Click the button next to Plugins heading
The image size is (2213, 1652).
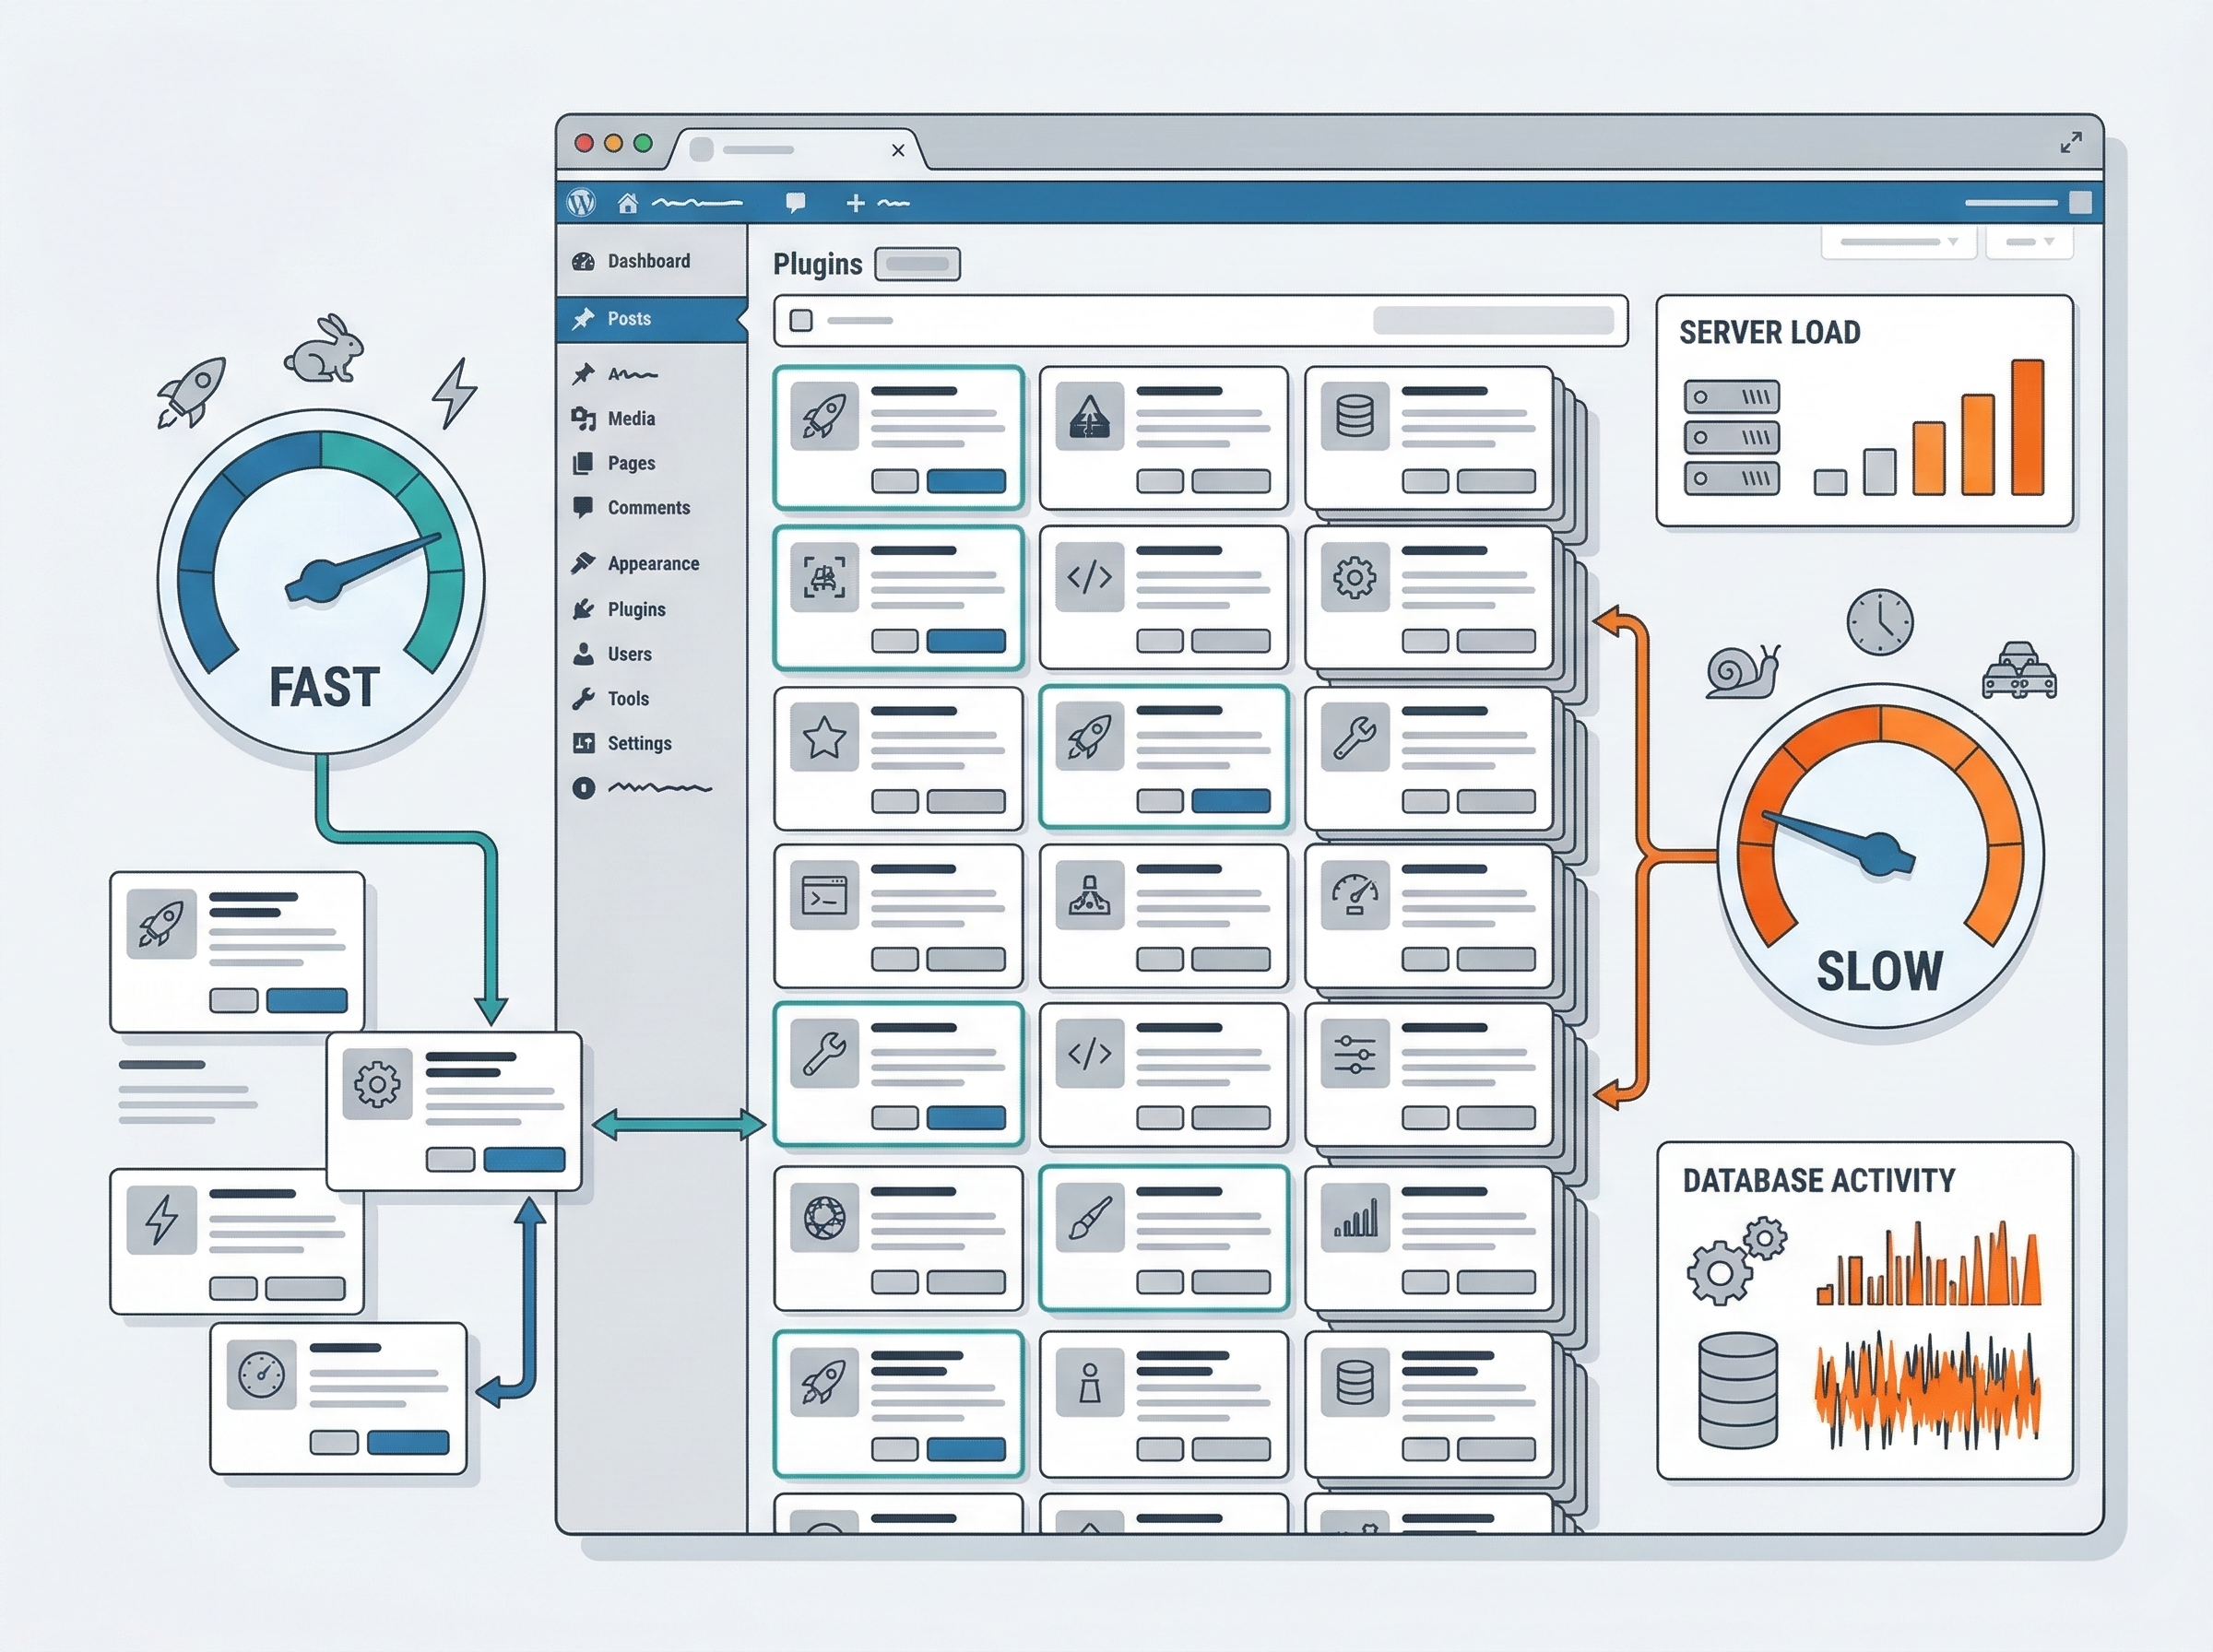tap(917, 264)
